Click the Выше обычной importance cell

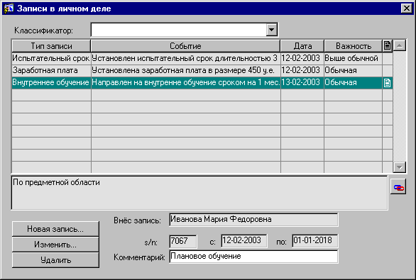(353, 58)
